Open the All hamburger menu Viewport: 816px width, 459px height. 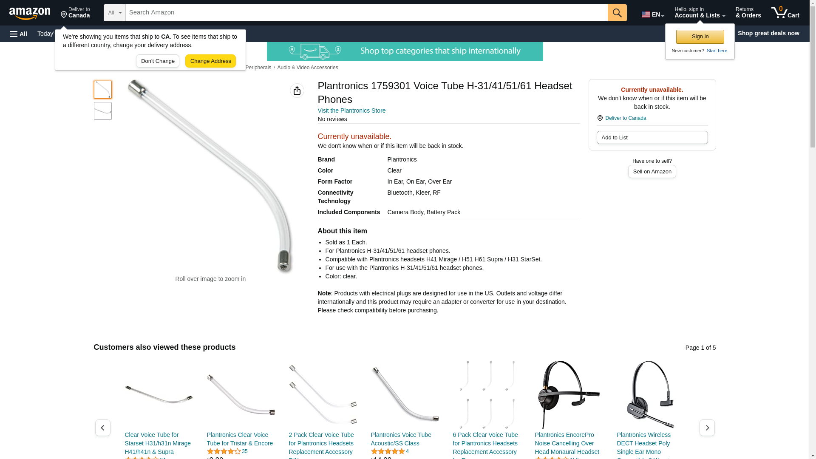19,34
